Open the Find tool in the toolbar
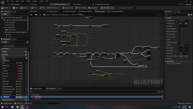This screenshot has height=109, width=193. [42, 8]
